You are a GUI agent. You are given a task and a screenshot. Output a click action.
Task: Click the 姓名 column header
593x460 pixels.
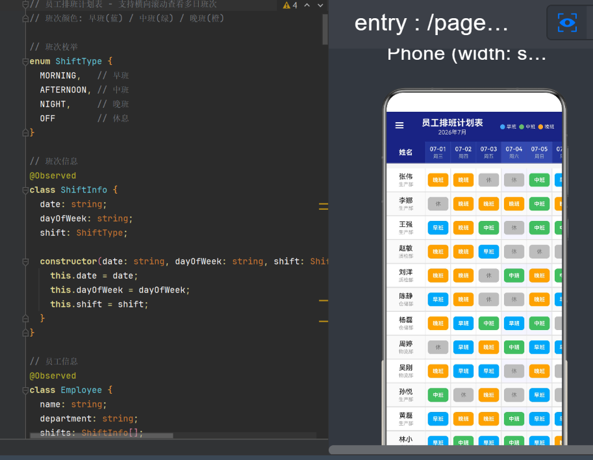click(x=405, y=153)
